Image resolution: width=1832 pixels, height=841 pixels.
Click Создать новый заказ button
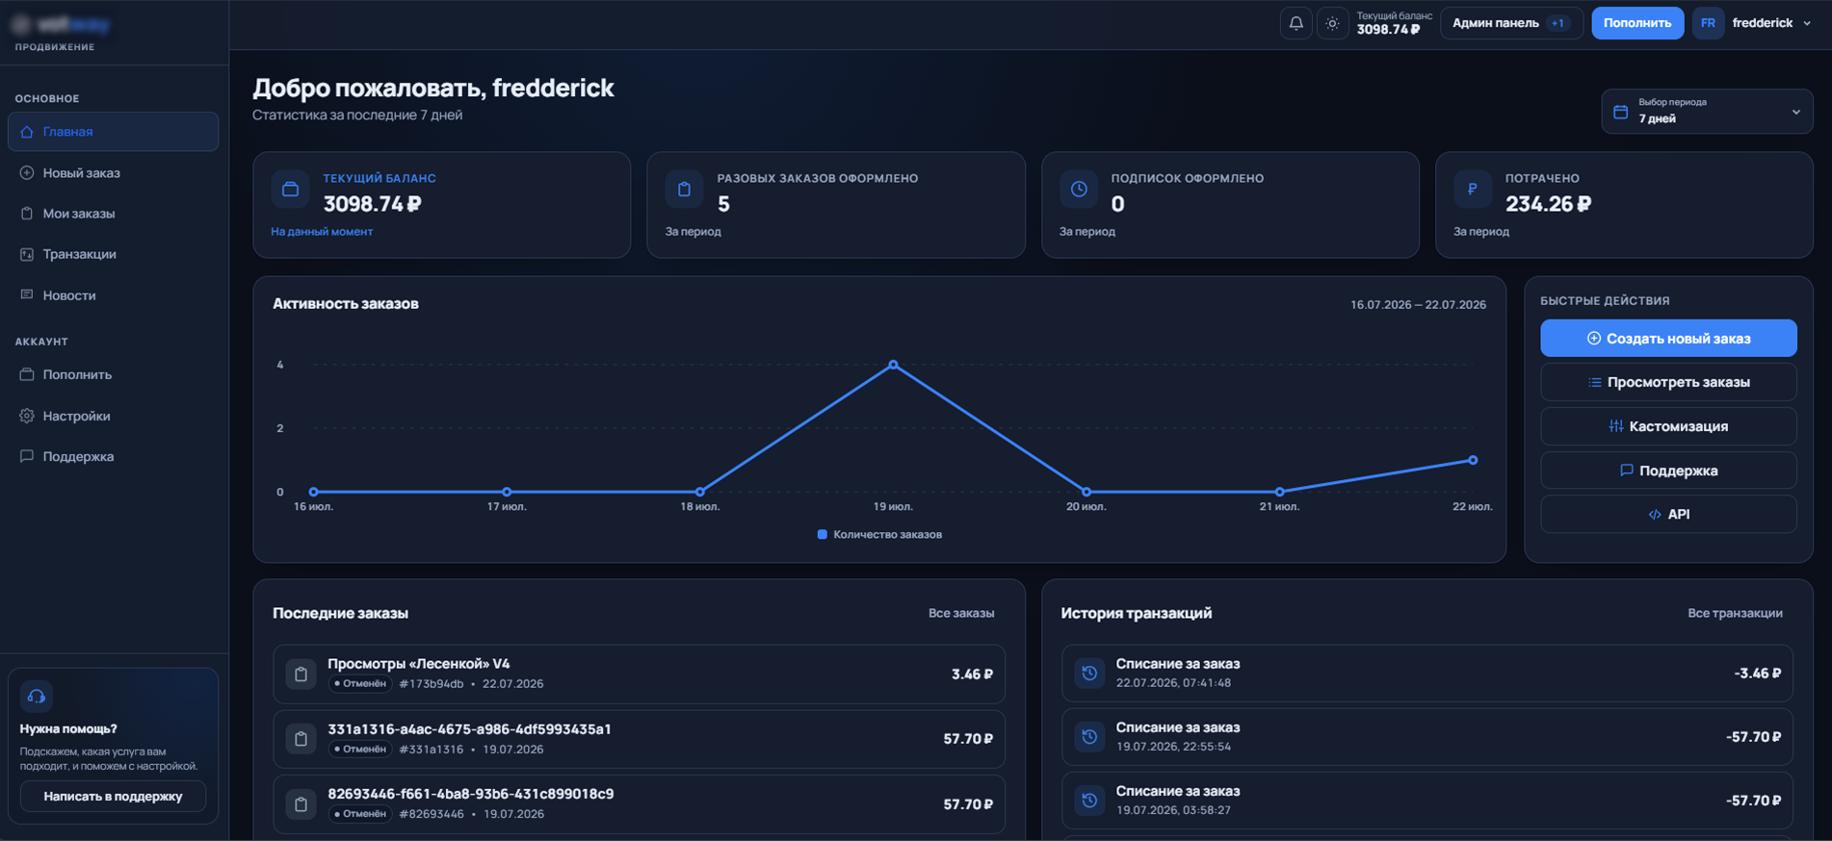[x=1668, y=339]
